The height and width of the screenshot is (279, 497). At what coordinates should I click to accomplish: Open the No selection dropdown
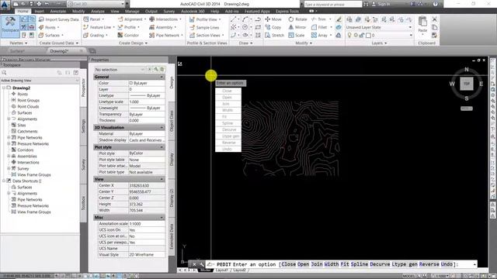tap(120, 70)
